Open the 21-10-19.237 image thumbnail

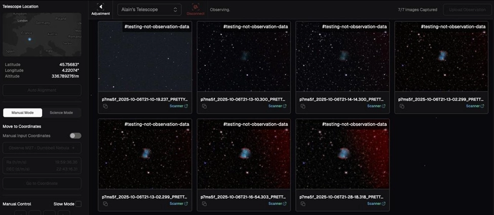[145, 56]
